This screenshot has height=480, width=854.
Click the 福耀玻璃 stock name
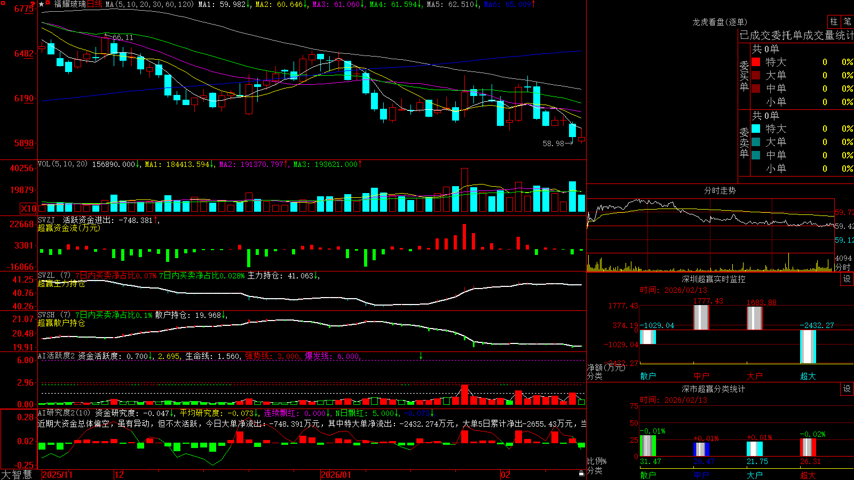pos(70,4)
